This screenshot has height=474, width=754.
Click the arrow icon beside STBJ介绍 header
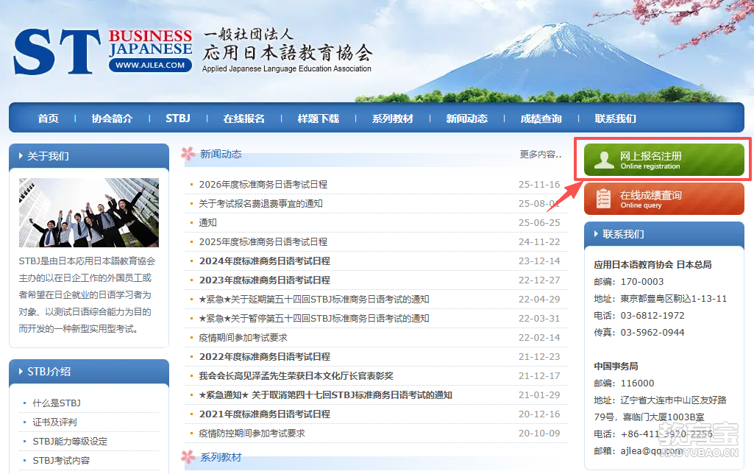point(21,372)
